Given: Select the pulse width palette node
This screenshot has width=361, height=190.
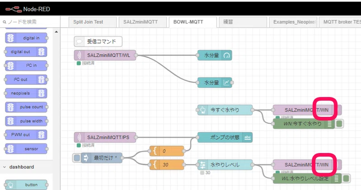Looking at the screenshot, I should tap(26, 121).
